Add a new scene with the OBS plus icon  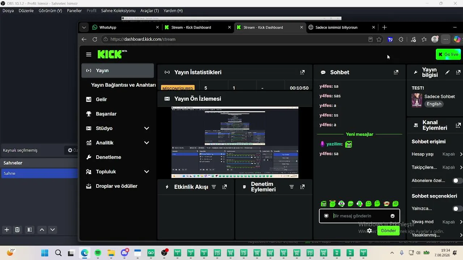(x=7, y=230)
